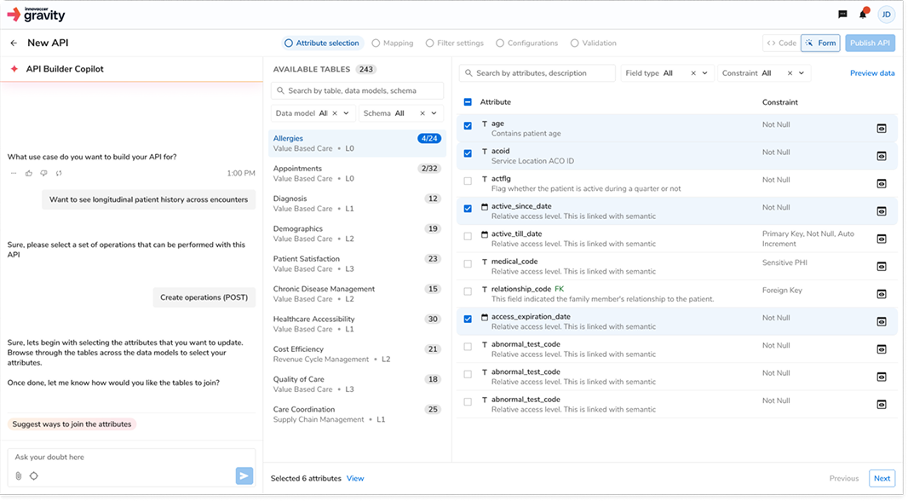Uncheck the acoid attribute
This screenshot has height=501, width=908.
pyautogui.click(x=468, y=153)
